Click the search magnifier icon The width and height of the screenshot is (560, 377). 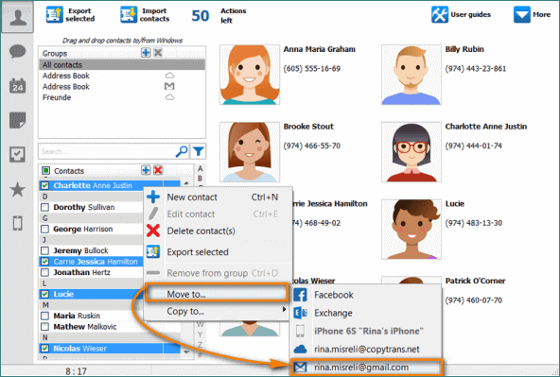tap(182, 151)
